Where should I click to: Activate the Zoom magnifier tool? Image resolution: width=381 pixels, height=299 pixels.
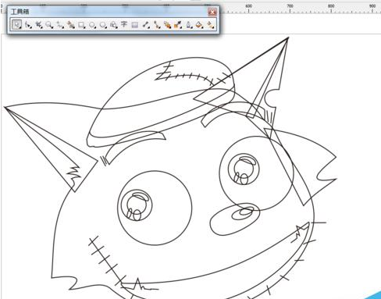click(49, 25)
